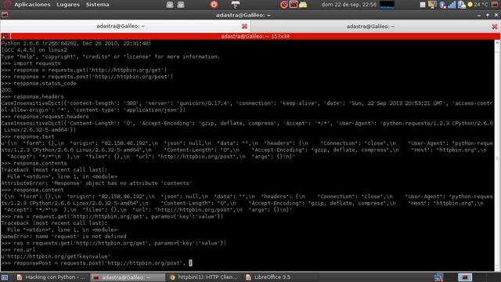Click the terminal vertical scrollbar

[x=497, y=155]
